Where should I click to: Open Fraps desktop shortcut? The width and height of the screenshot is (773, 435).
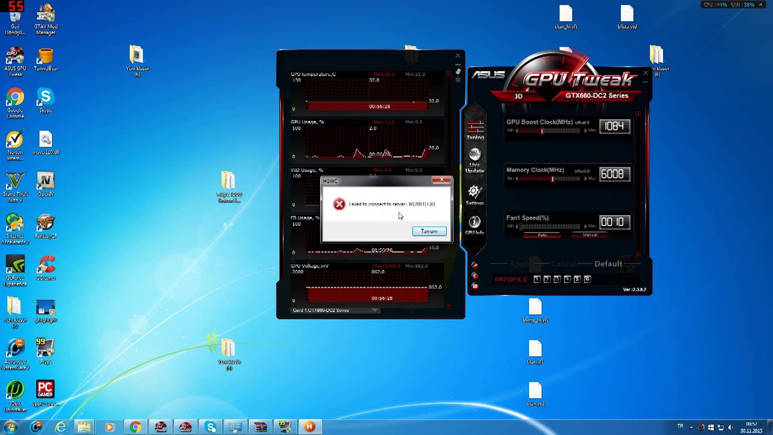click(x=45, y=351)
